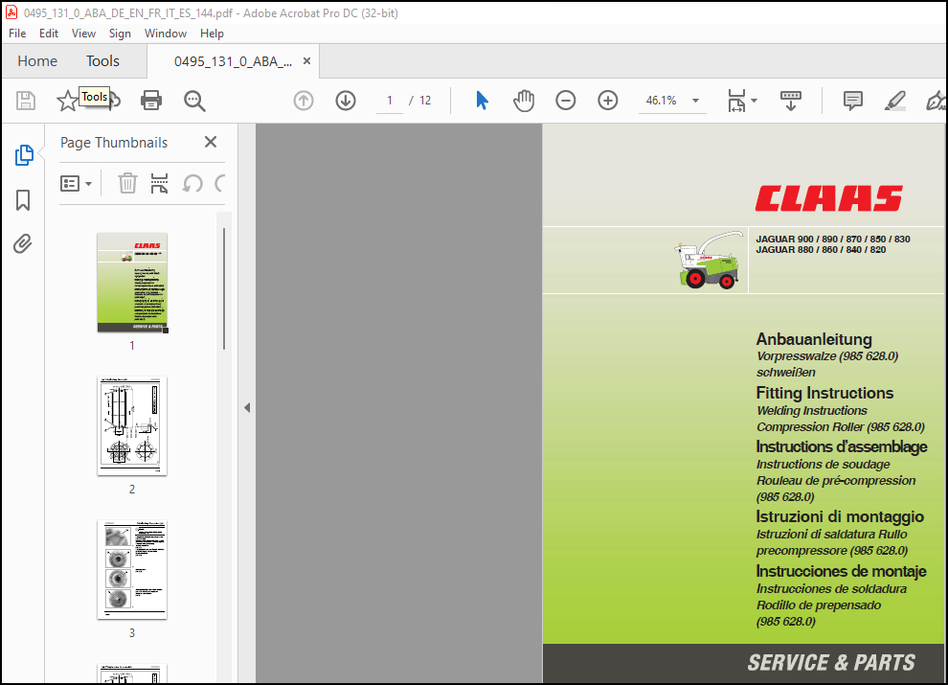The height and width of the screenshot is (685, 948).
Task: Print the document with the printer icon
Action: click(x=151, y=101)
